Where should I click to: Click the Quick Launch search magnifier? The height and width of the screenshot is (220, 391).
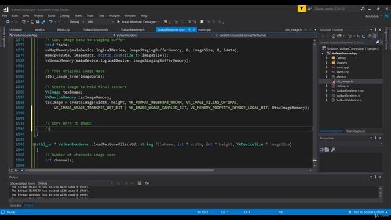pos(362,9)
